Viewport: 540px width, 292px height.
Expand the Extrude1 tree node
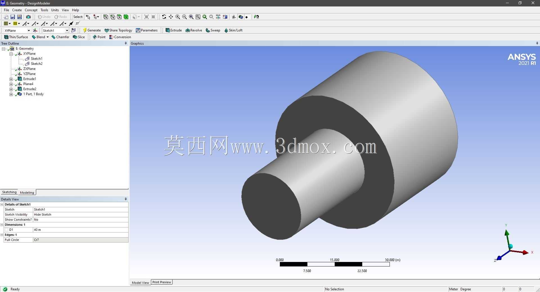coord(11,79)
